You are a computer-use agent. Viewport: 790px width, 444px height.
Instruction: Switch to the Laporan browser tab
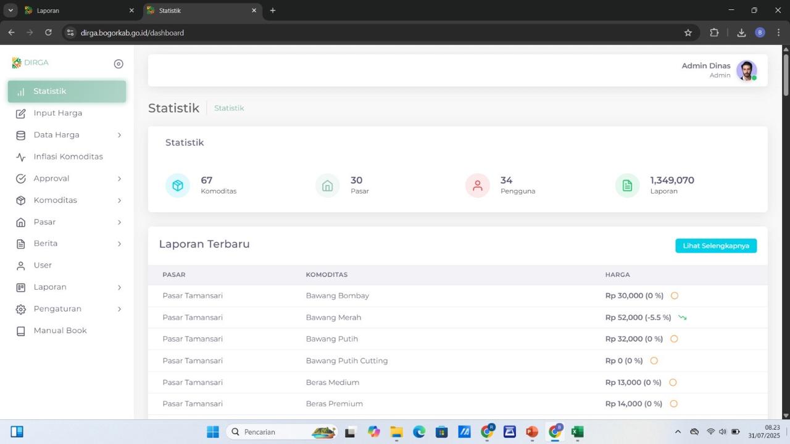click(x=74, y=10)
